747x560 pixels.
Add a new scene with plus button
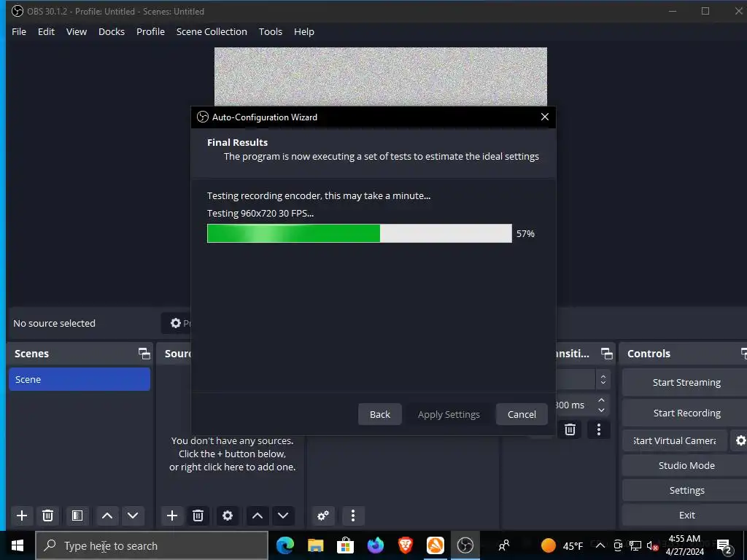tap(21, 516)
